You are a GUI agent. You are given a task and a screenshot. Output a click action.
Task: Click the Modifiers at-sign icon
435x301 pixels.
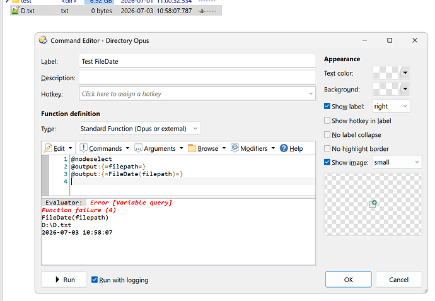tap(235, 148)
